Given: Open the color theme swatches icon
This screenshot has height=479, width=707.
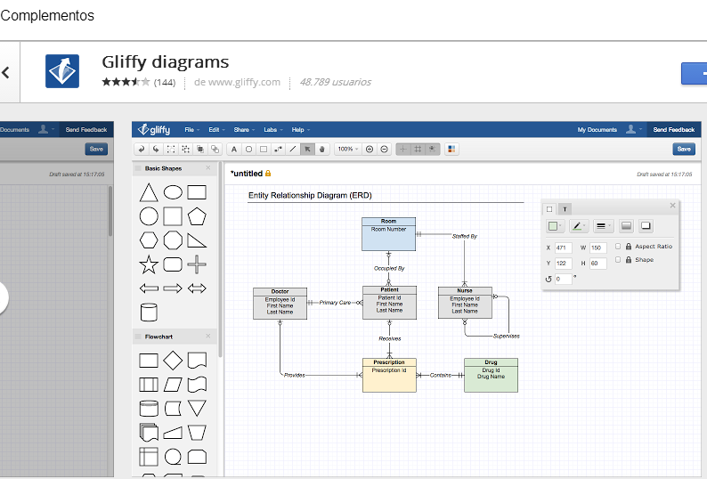Looking at the screenshot, I should pos(451,149).
